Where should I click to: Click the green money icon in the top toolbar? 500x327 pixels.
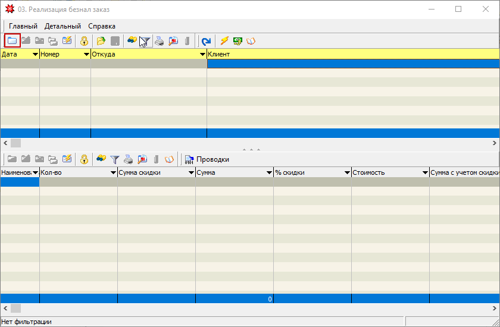tap(237, 41)
